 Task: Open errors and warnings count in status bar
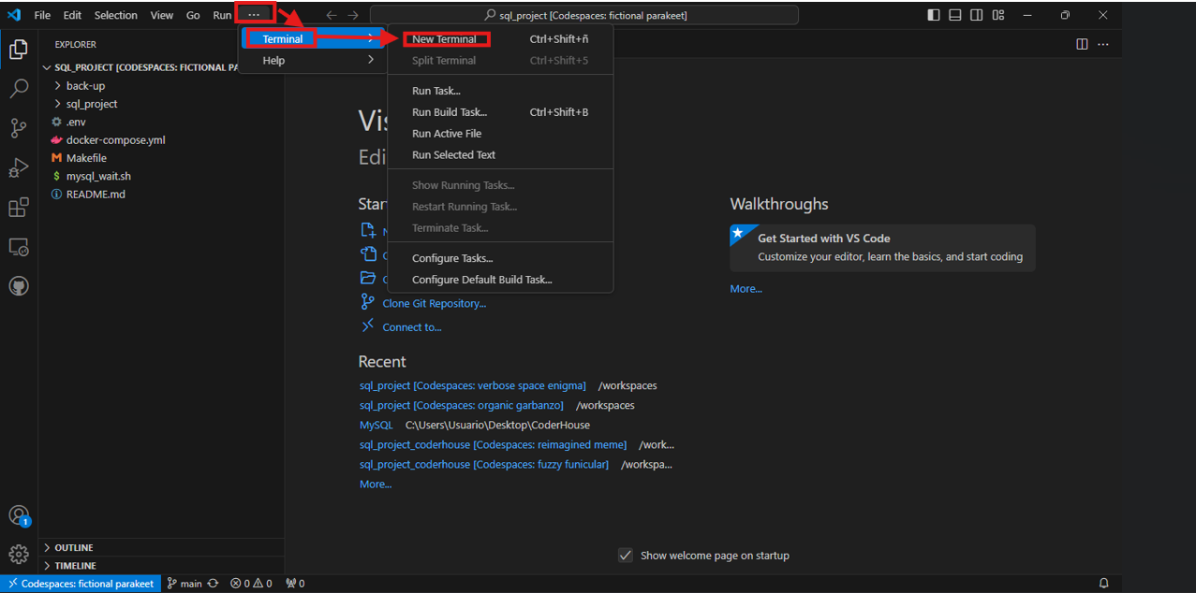click(x=251, y=584)
